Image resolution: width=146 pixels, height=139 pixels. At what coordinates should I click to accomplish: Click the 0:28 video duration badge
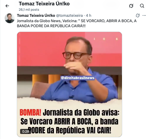(x=25, y=131)
